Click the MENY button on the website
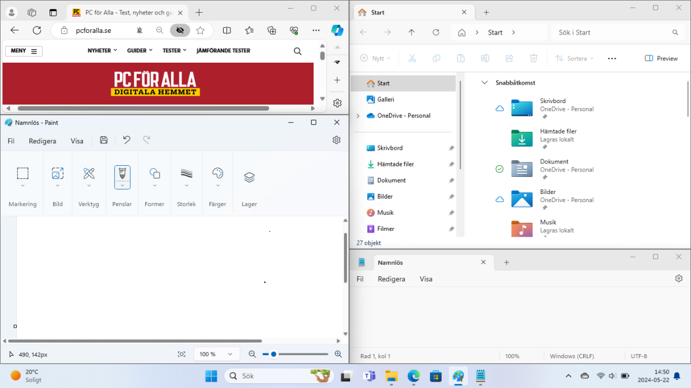Image resolution: width=691 pixels, height=388 pixels. click(x=24, y=51)
